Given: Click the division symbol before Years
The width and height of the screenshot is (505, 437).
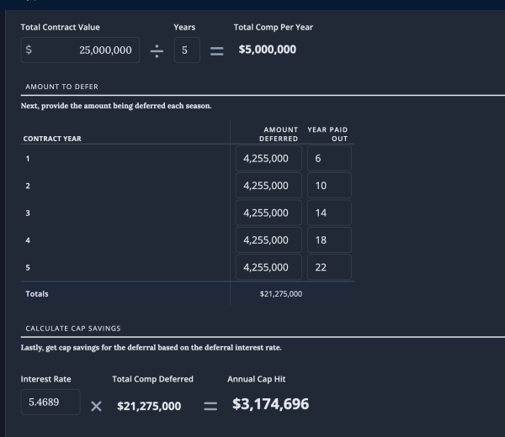Looking at the screenshot, I should [x=157, y=50].
